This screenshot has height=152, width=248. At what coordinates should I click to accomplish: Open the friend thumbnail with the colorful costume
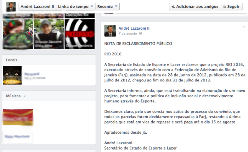pyautogui.click(x=18, y=34)
